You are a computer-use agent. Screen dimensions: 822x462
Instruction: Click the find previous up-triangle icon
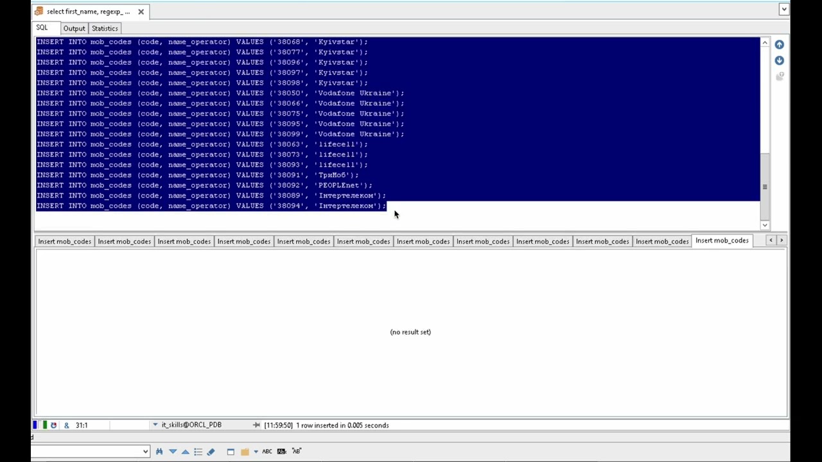(x=185, y=451)
